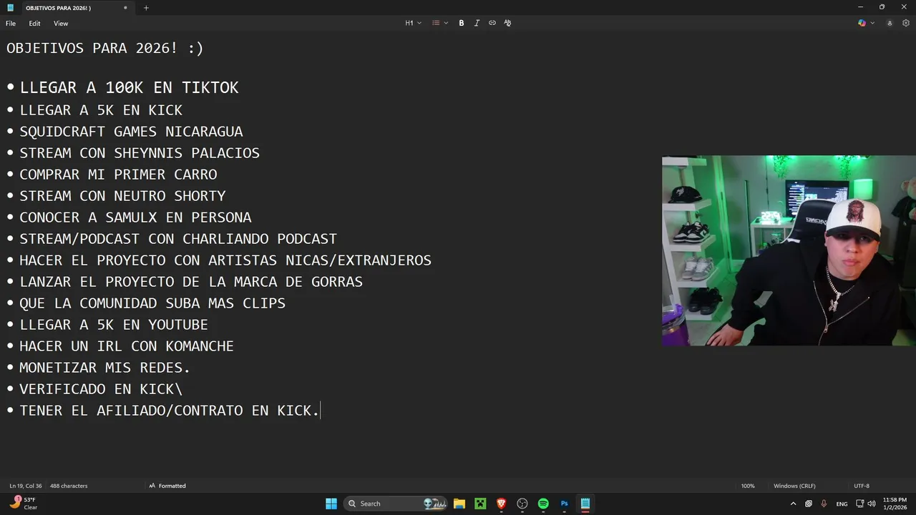This screenshot has height=515, width=916.
Task: Show hidden system tray icons
Action: 793,504
